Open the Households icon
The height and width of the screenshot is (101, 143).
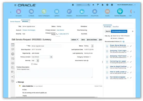pyautogui.click(x=95, y=11)
